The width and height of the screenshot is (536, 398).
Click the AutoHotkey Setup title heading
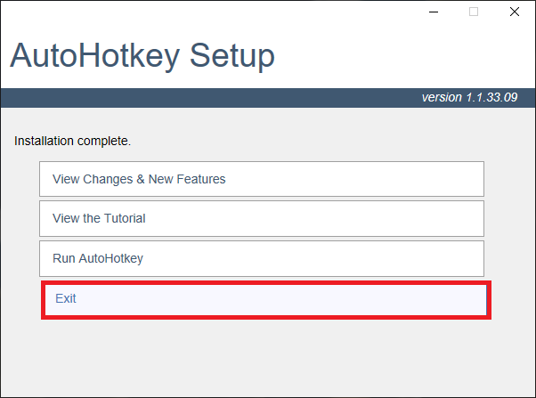click(142, 56)
